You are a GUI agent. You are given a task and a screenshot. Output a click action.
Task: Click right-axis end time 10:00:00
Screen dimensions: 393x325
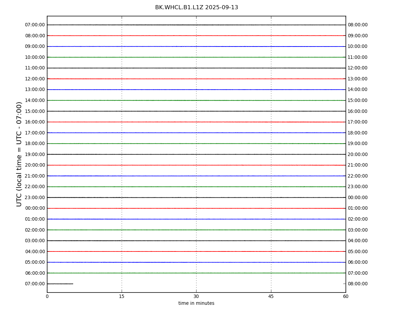pyautogui.click(x=358, y=47)
